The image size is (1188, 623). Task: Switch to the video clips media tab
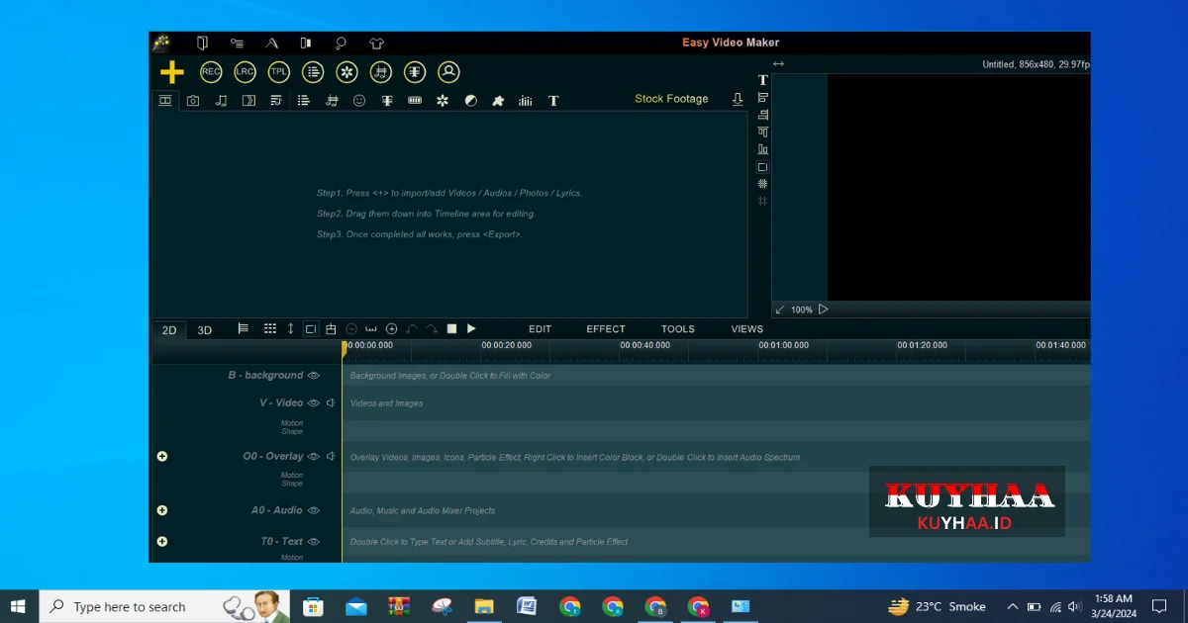(165, 100)
